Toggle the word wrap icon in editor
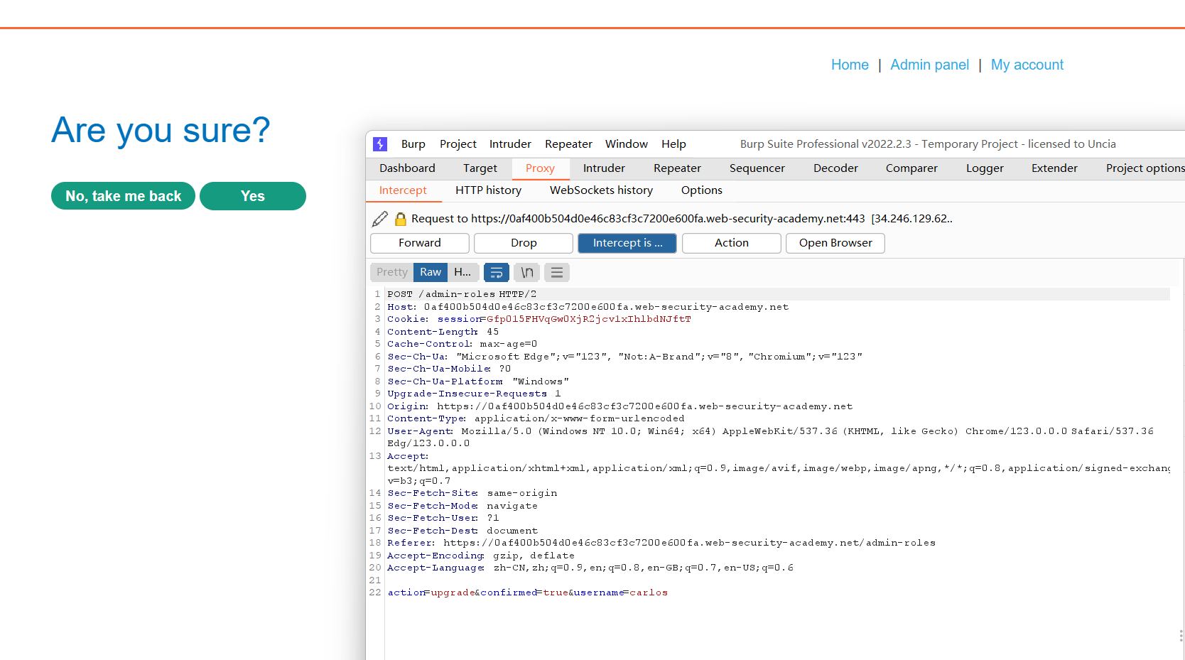 click(x=497, y=272)
